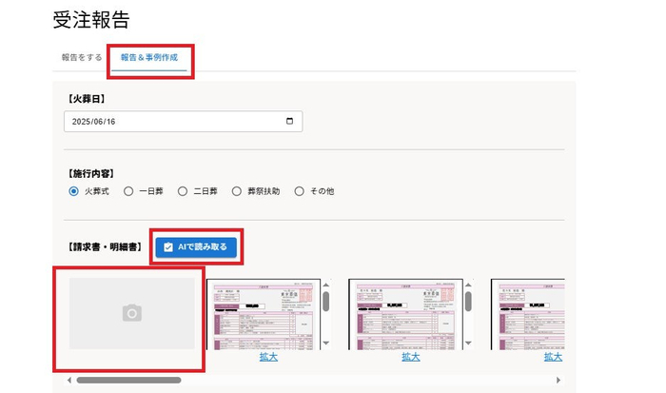Click down arrow of second invoice scrollbar
The height and width of the screenshot is (393, 666).
[468, 343]
